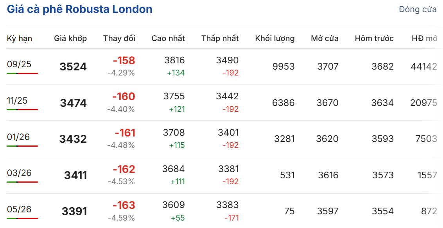Choose the 05/26 contract term

point(19,209)
